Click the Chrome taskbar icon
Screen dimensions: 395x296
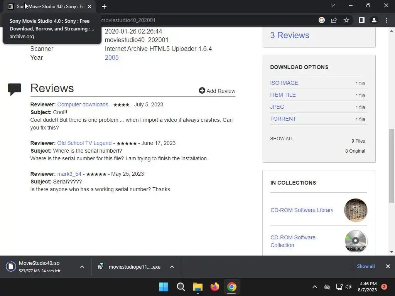(x=232, y=287)
